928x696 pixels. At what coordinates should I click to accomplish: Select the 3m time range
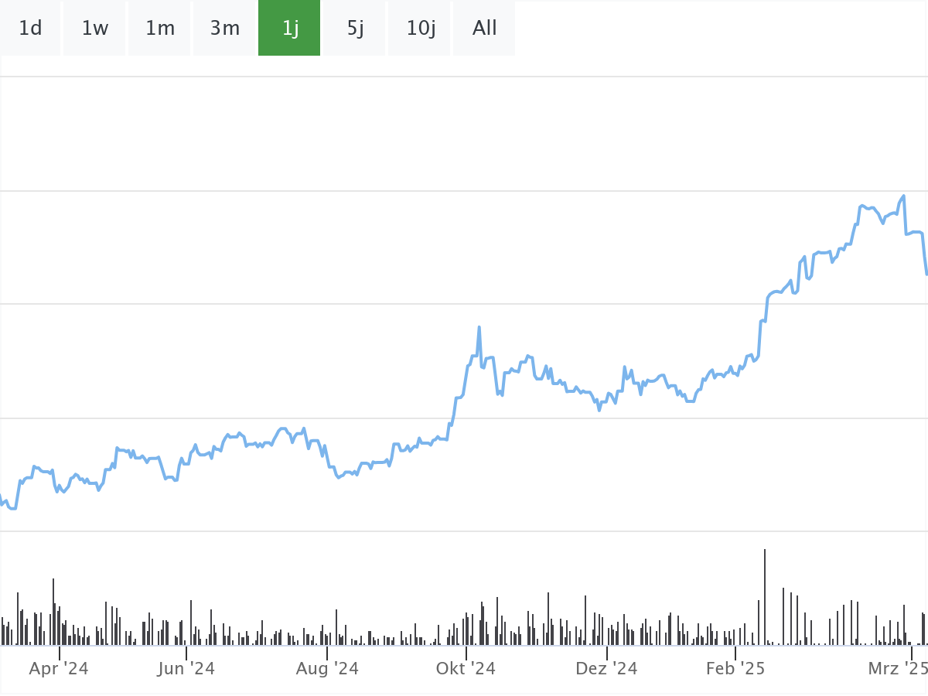tap(224, 28)
